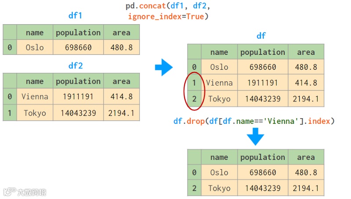Select 'population' header in concatenated df table

click(262, 52)
